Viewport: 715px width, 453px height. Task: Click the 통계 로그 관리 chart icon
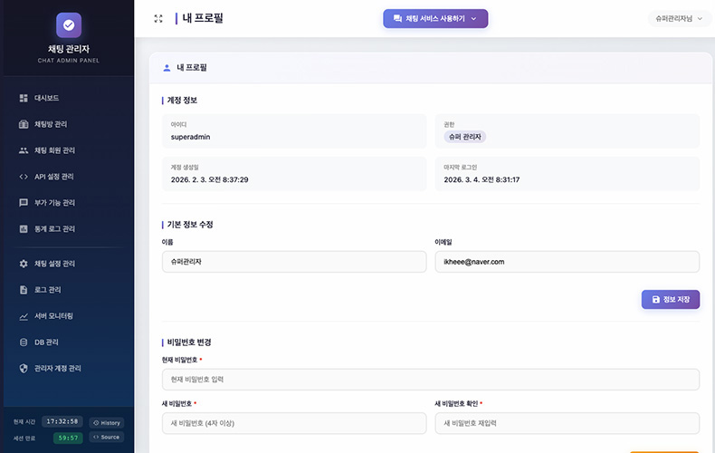tap(24, 229)
